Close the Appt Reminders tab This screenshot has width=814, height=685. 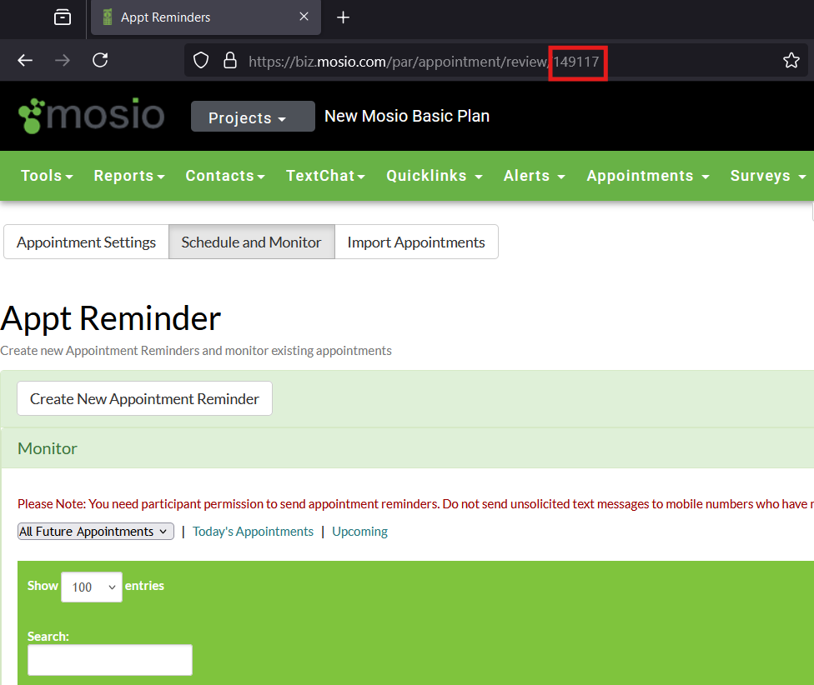(304, 17)
